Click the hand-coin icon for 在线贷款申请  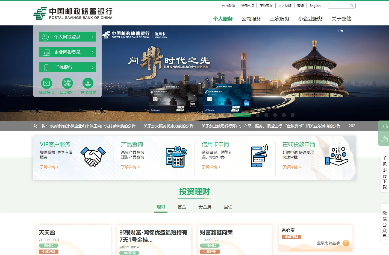pos(337,156)
